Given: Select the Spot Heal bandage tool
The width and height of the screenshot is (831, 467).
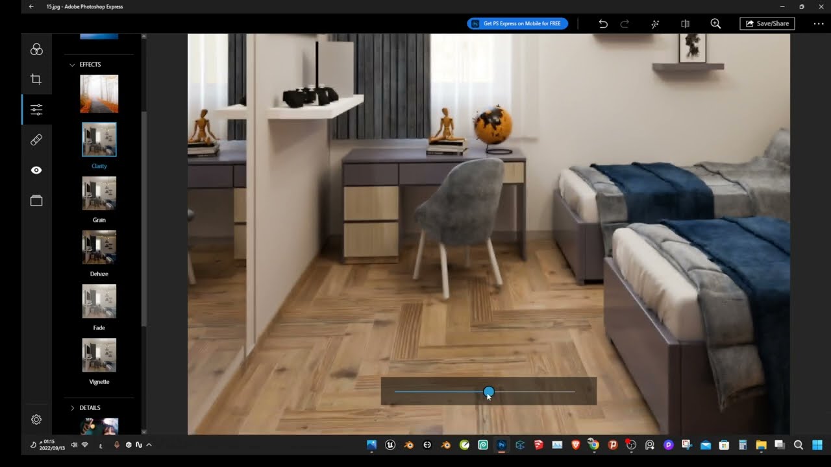Looking at the screenshot, I should [x=36, y=139].
